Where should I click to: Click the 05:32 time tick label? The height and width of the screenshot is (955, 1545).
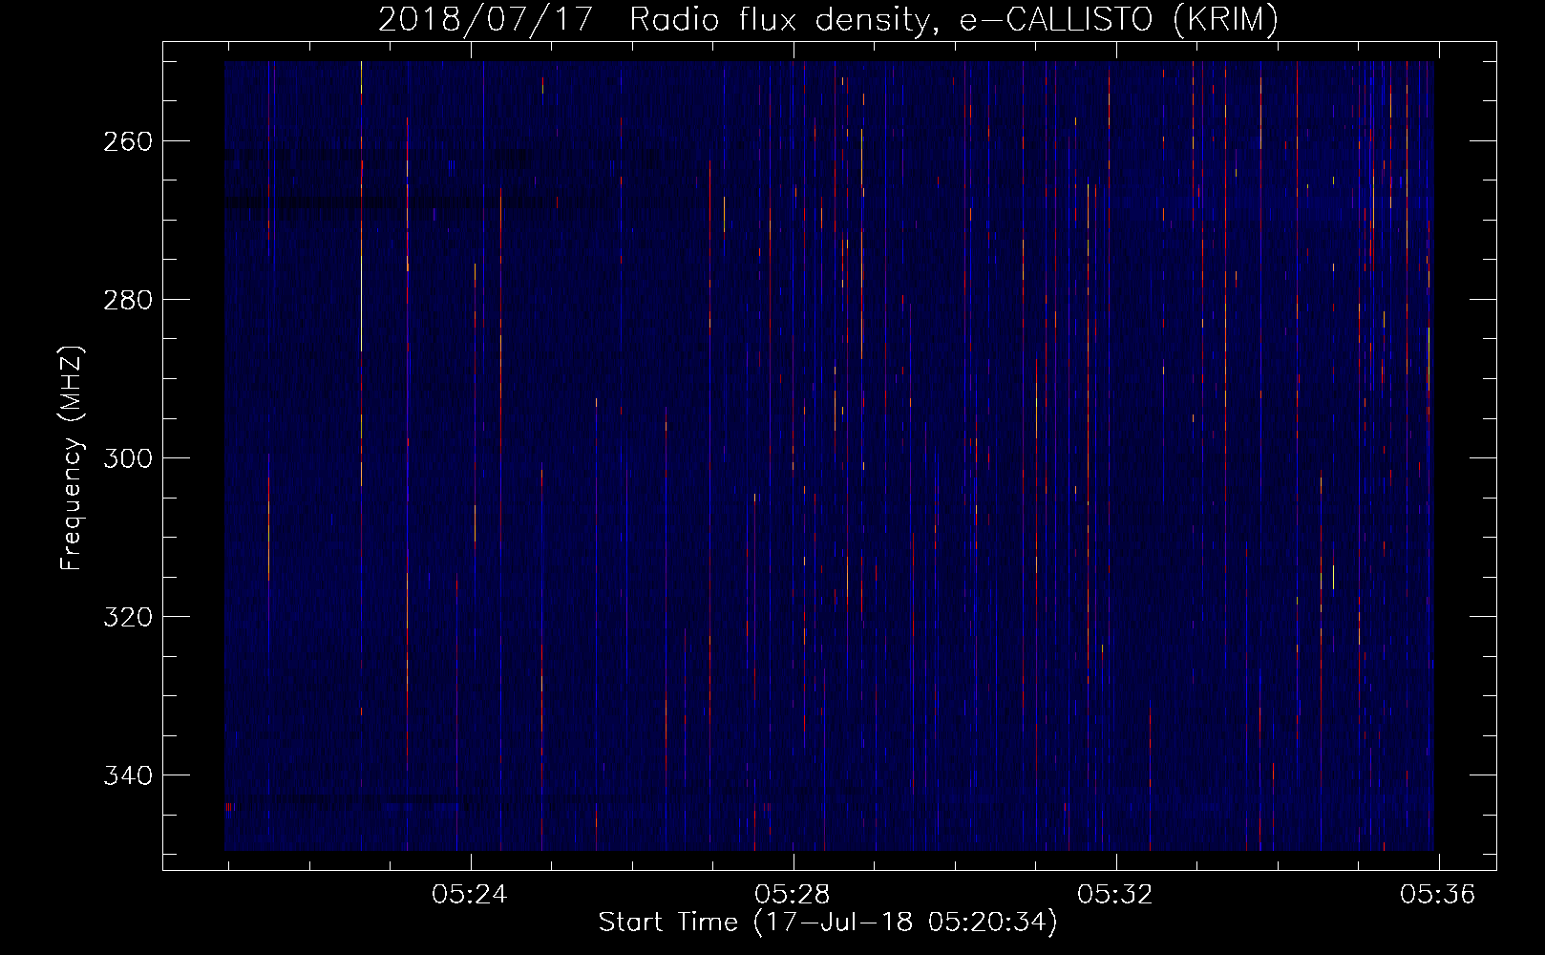coord(1115,895)
